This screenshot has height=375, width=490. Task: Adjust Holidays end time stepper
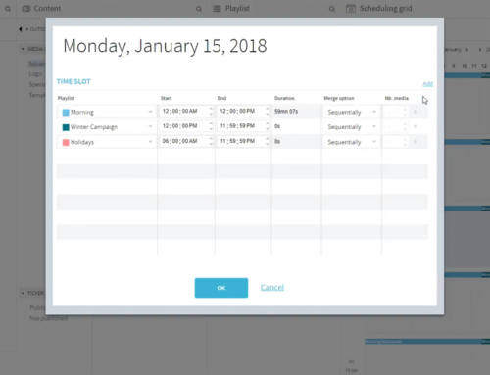click(x=268, y=141)
